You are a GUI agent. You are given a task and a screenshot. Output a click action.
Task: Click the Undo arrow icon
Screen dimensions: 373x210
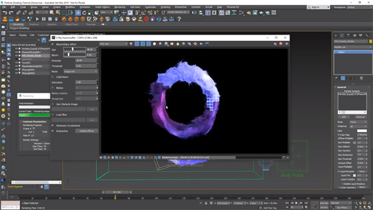[x=5, y=13]
